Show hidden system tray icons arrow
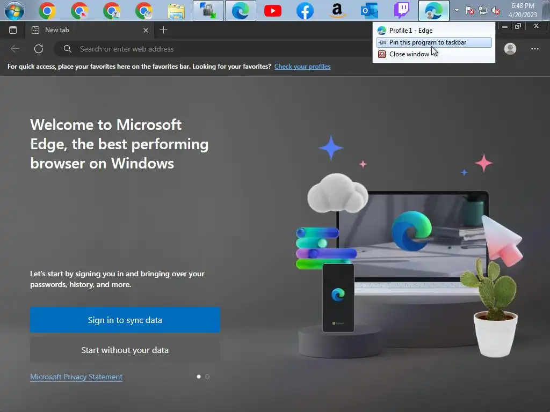Image resolution: width=550 pixels, height=412 pixels. coord(457,10)
